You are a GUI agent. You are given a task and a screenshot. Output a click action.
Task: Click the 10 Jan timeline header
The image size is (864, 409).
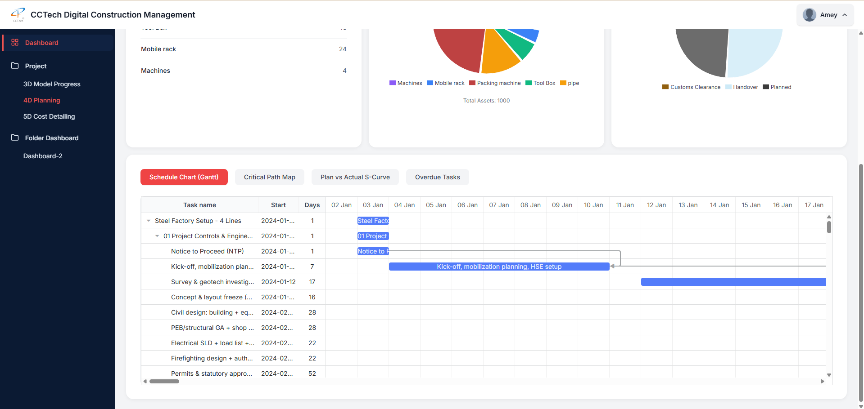tap(593, 205)
